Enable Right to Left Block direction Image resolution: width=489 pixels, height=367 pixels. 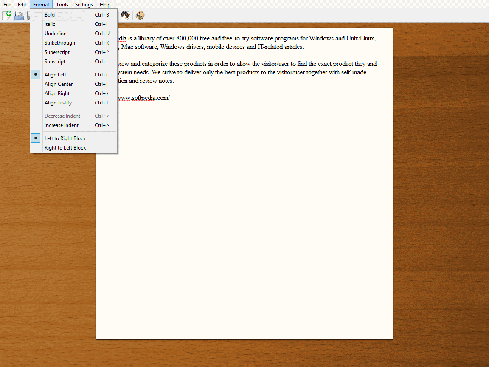tap(65, 147)
